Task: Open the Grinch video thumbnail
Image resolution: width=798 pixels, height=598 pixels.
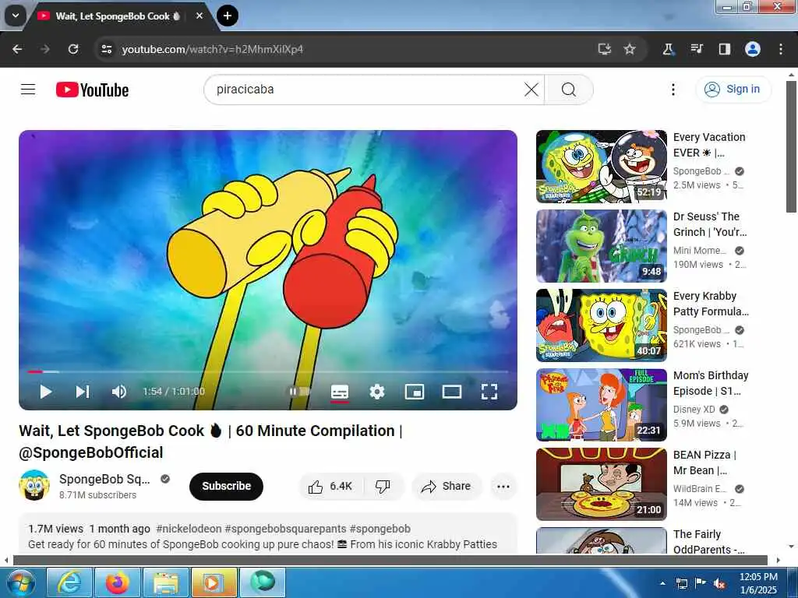Action: click(601, 245)
